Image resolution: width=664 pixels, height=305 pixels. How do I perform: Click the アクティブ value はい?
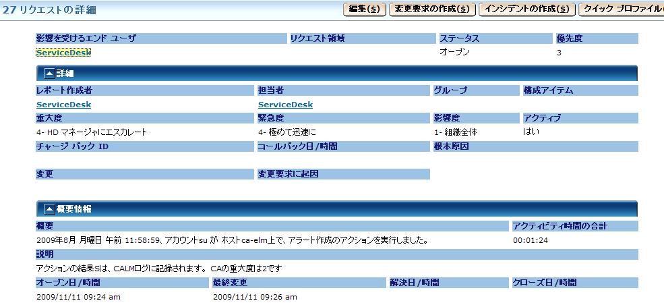click(531, 132)
